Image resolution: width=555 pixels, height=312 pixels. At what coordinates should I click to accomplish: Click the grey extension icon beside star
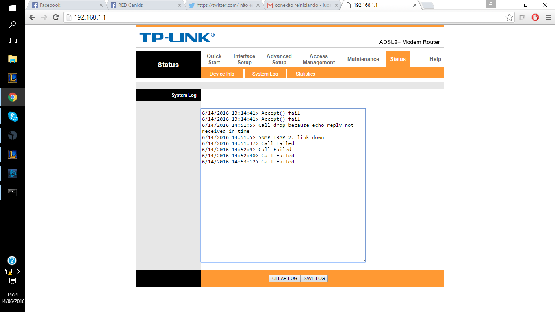[522, 17]
